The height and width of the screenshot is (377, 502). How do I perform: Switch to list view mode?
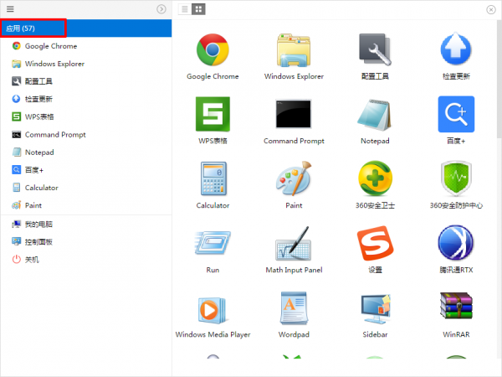[x=185, y=9]
